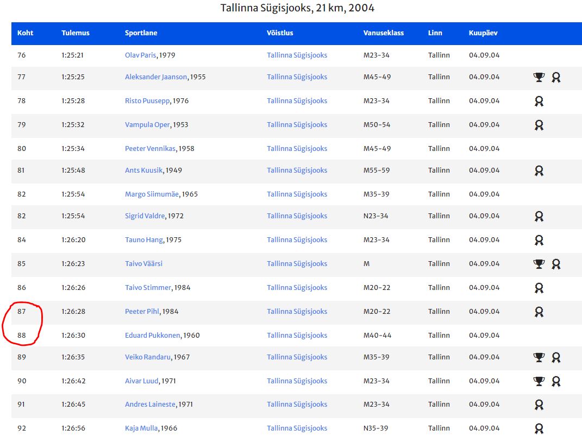The width and height of the screenshot is (582, 436).
Task: Click the Kuupäev column header
Action: (483, 33)
